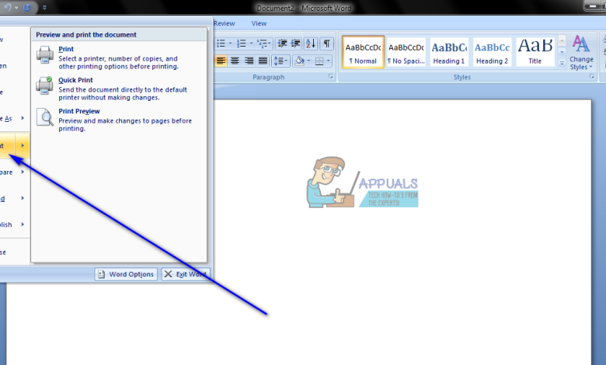Expand the highlighted Print submenu arrow

pos(23,146)
